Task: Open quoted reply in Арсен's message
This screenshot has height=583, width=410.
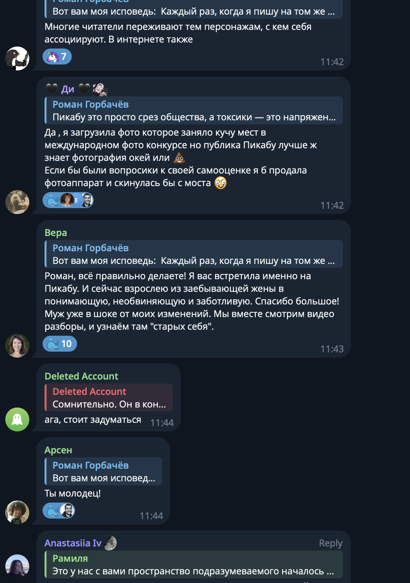Action: (x=103, y=471)
